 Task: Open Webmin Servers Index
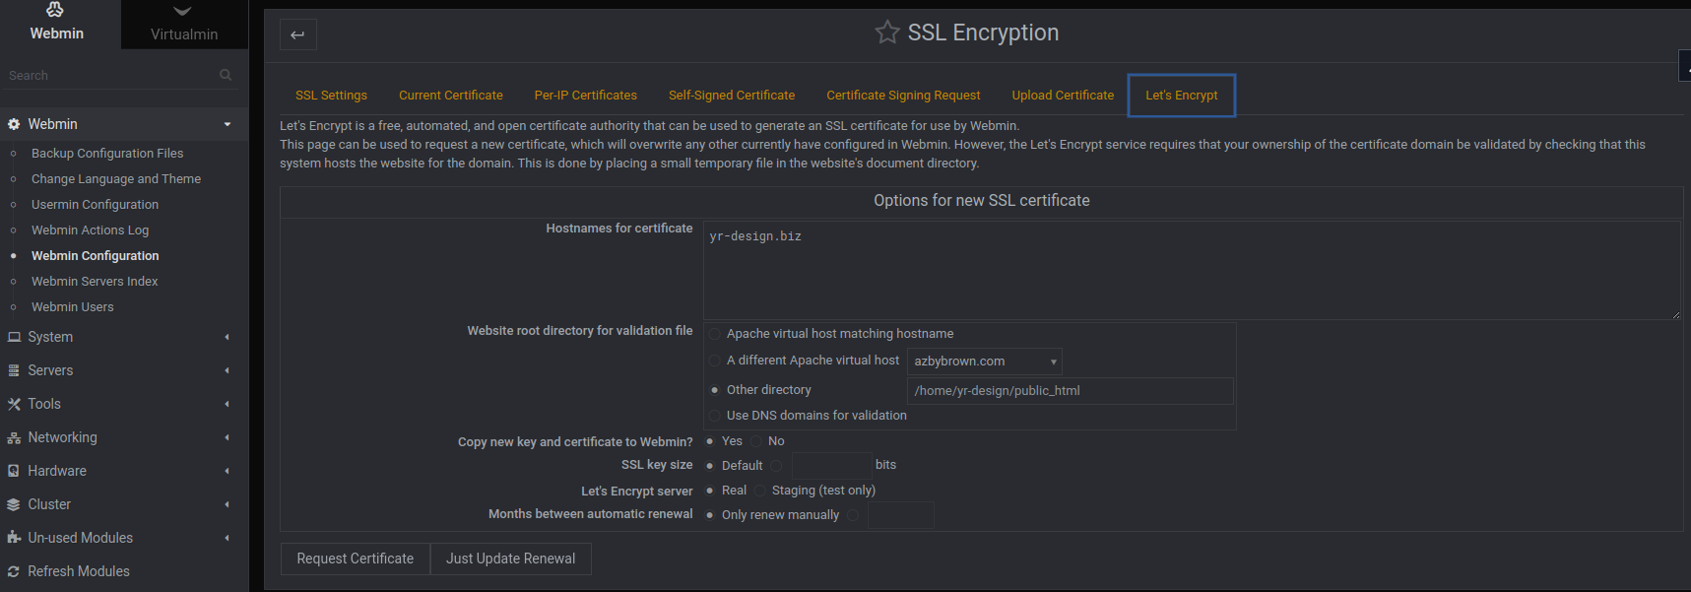click(95, 282)
